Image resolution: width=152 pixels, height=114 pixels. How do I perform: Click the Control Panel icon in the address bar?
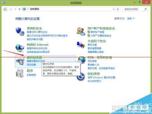(x=24, y=9)
